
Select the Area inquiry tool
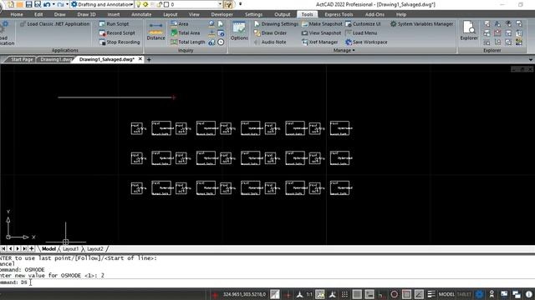point(180,24)
